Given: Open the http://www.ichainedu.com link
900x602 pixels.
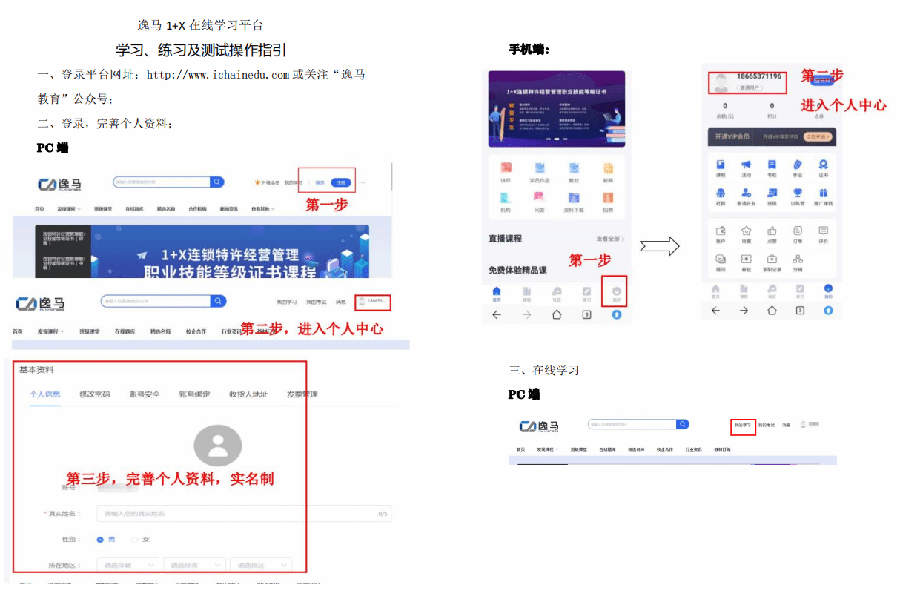Looking at the screenshot, I should coord(218,75).
